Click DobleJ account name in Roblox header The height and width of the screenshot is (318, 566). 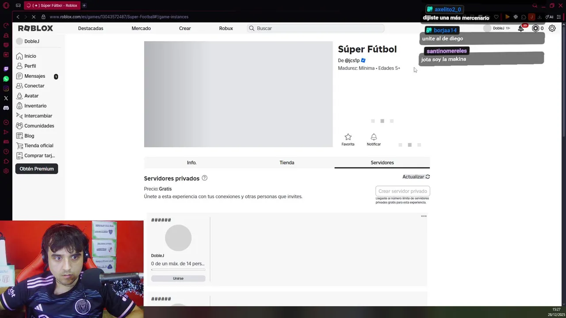[498, 28]
